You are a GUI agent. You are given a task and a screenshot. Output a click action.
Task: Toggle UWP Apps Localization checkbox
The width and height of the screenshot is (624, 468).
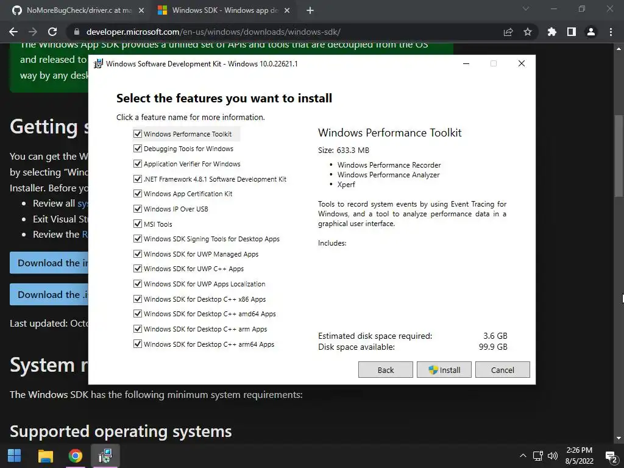pyautogui.click(x=138, y=283)
